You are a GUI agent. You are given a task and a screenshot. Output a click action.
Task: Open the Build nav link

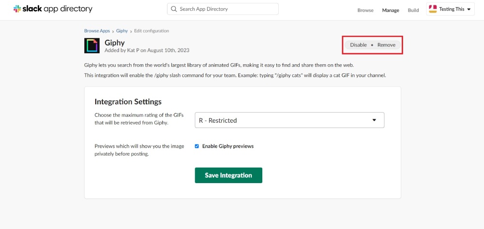(413, 10)
